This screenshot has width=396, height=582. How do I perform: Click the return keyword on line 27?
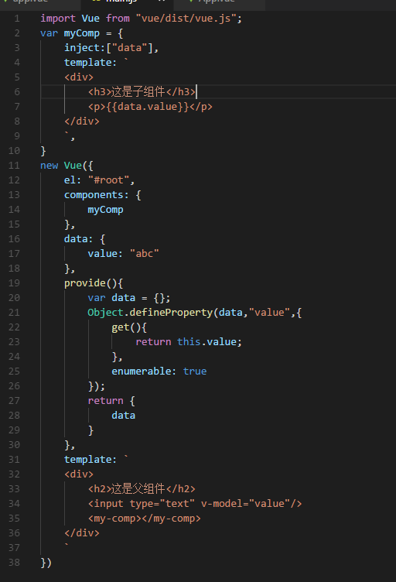coord(105,400)
